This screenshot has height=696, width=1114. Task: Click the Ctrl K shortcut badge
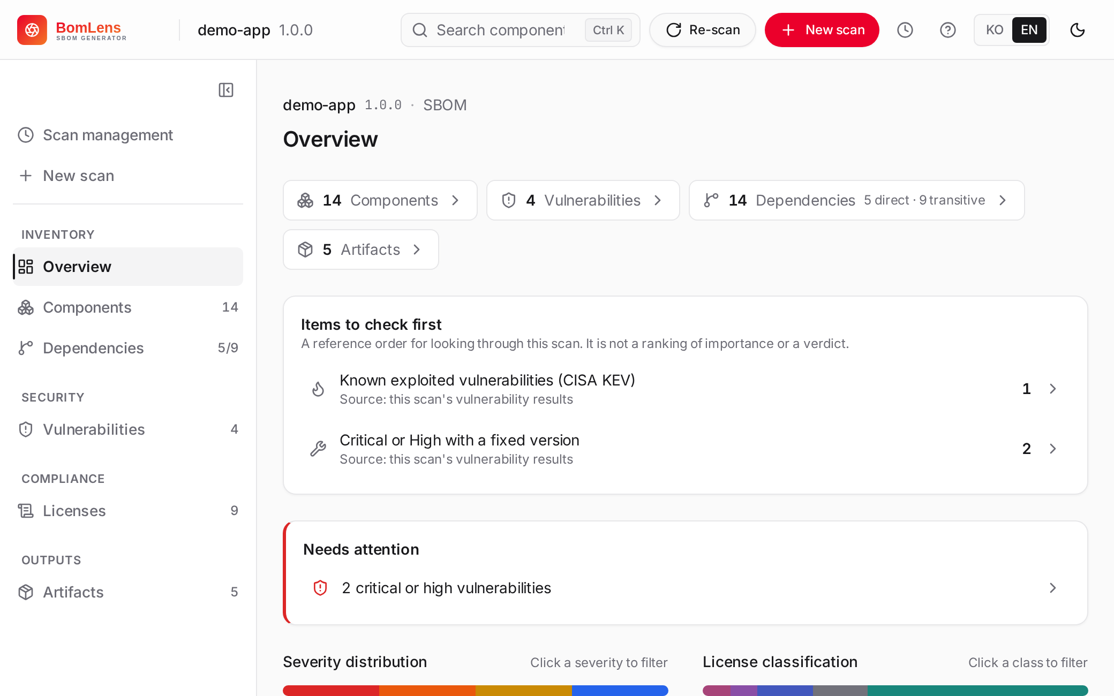pos(608,30)
